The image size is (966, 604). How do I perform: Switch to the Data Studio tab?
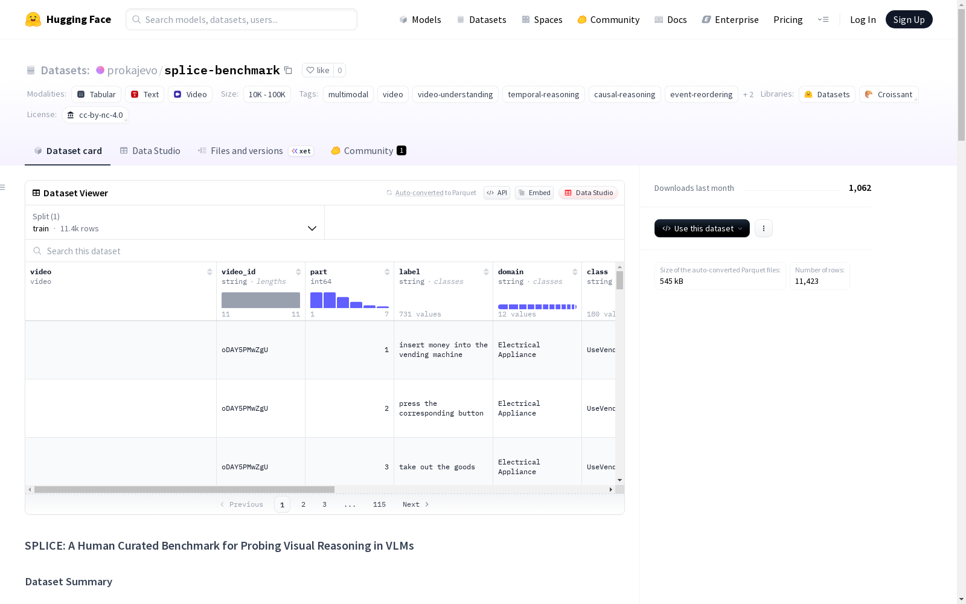coord(150,151)
